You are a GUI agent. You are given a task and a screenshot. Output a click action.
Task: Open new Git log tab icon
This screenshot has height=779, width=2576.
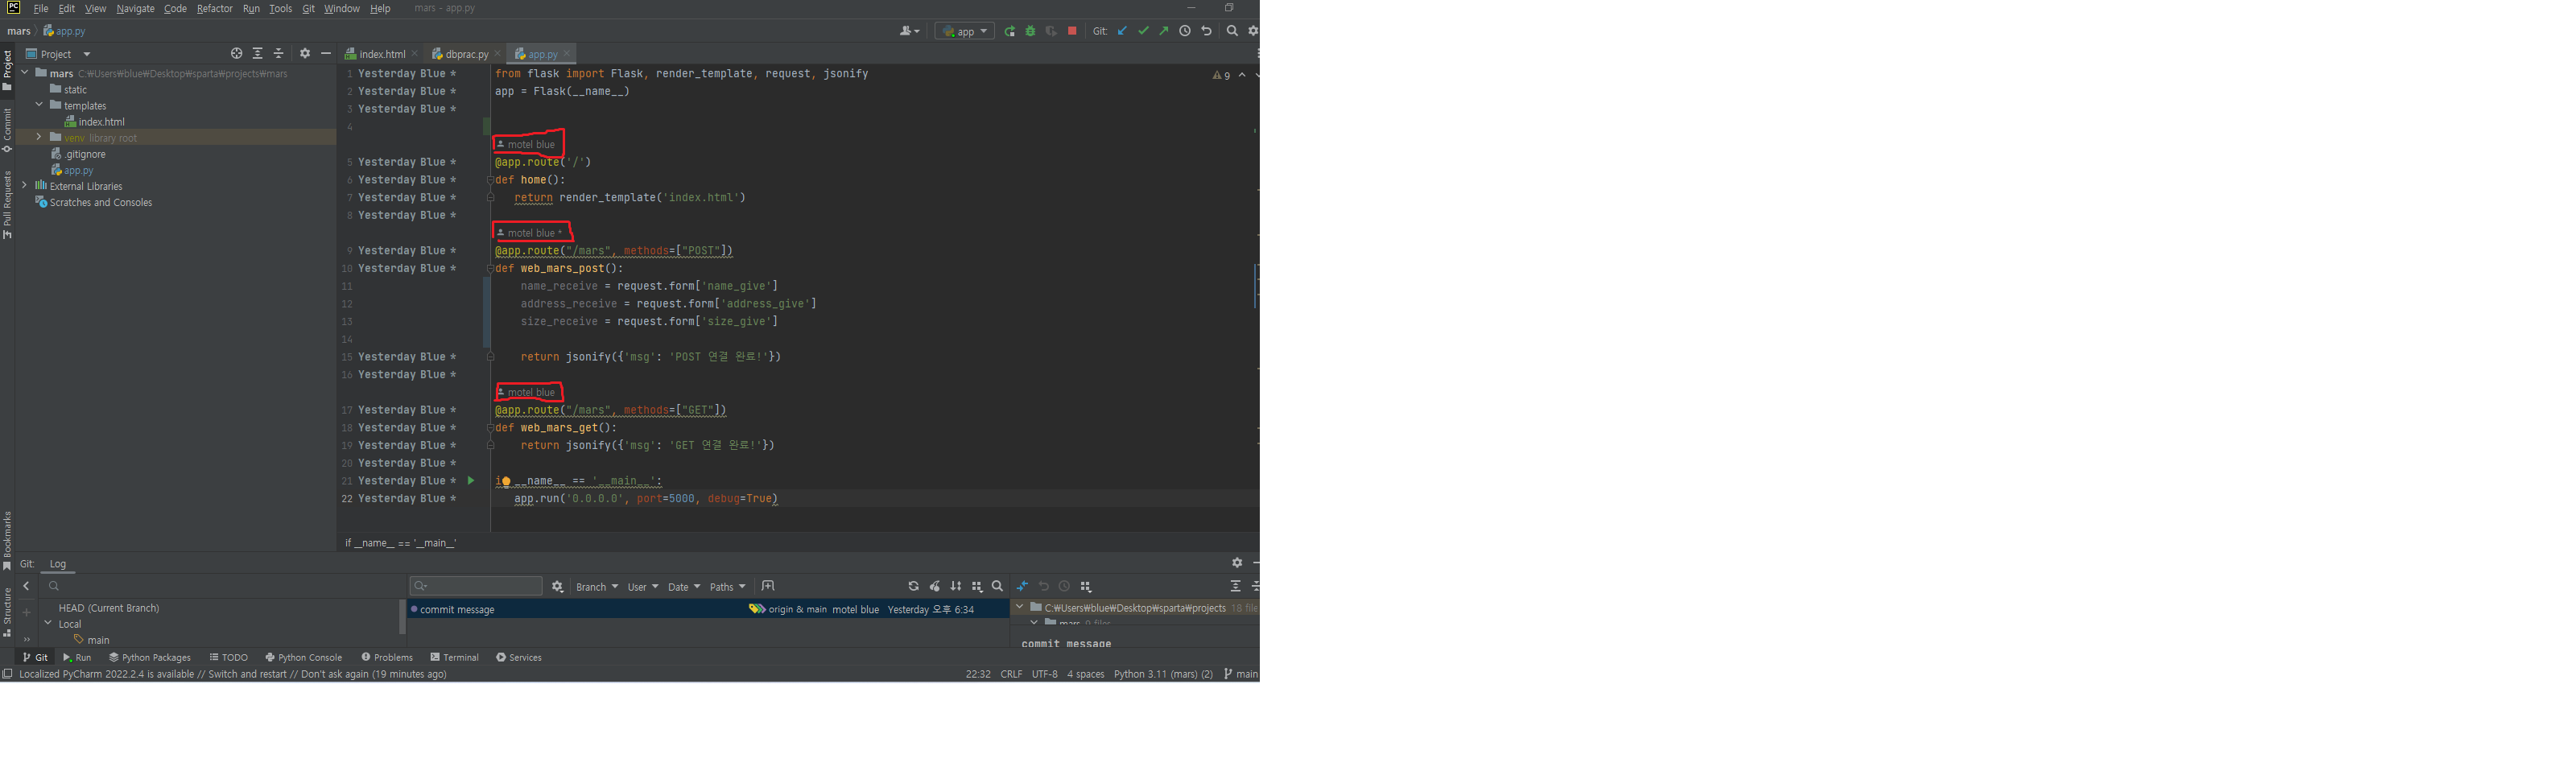click(768, 586)
